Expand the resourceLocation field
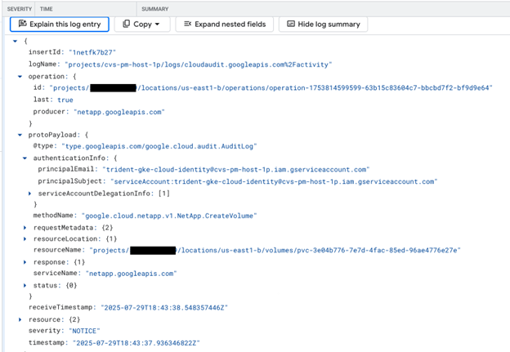Screen dimensions: 510x352 point(25,238)
